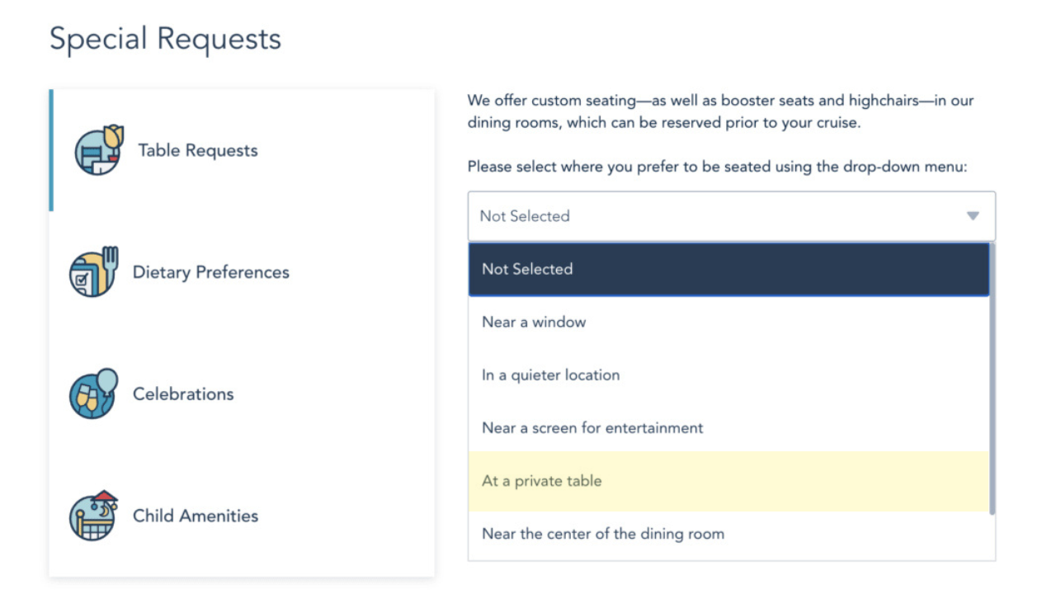
Task: Select "Near a window" seating option
Action: coord(534,322)
